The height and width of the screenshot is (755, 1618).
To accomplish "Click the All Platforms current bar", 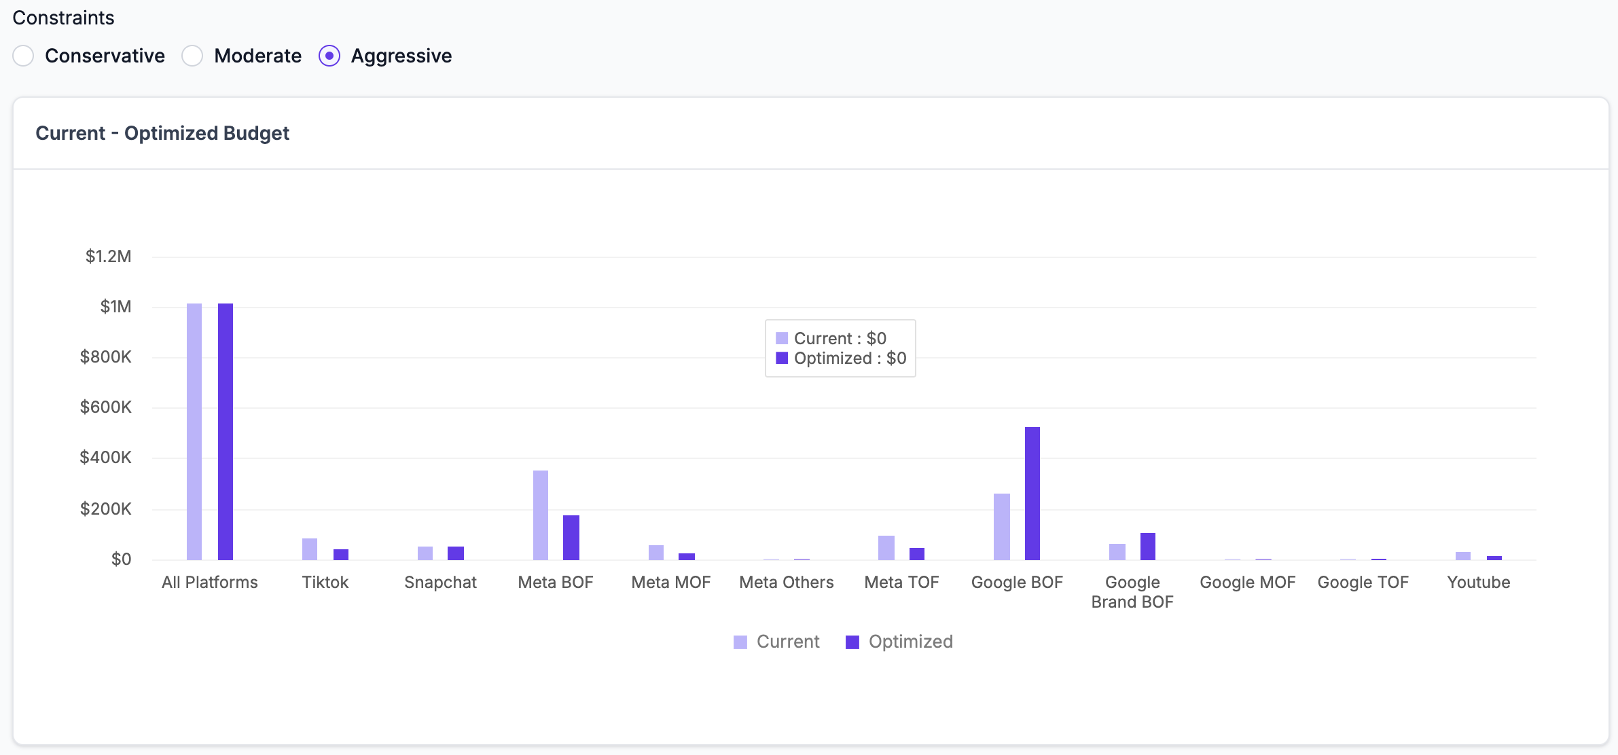I will pos(194,432).
